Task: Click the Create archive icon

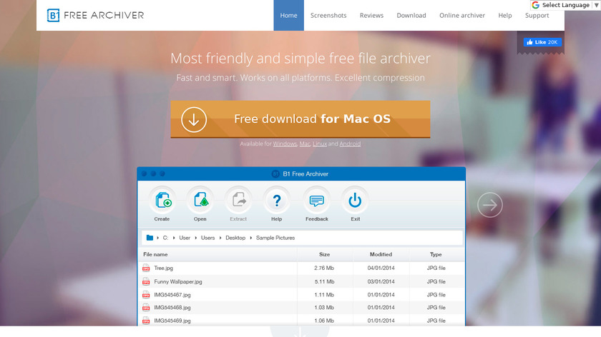Action: 163,200
